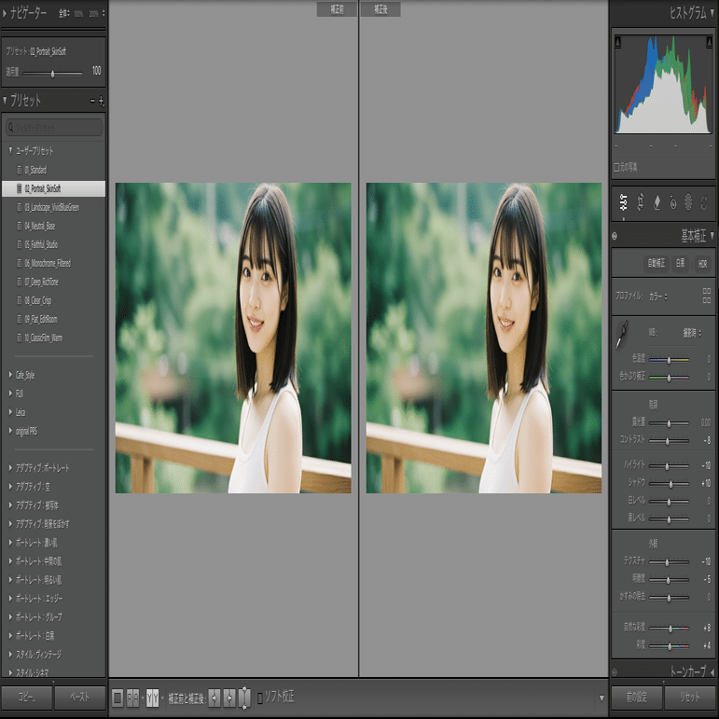Click the search magnifier in preset filter
This screenshot has height=719, width=719.
click(x=11, y=128)
